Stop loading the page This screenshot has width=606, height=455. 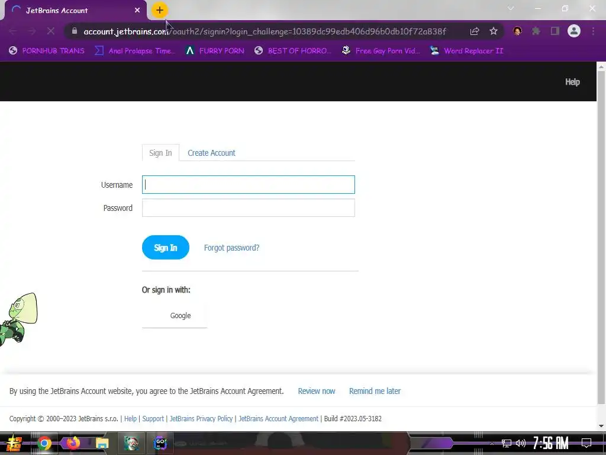(51, 31)
